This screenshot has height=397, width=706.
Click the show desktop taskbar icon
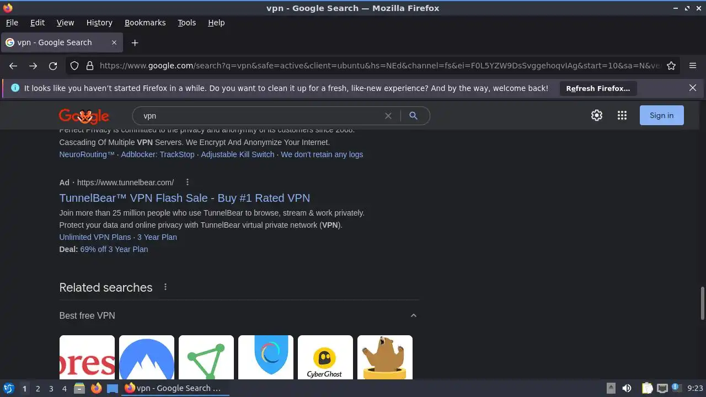(113, 388)
